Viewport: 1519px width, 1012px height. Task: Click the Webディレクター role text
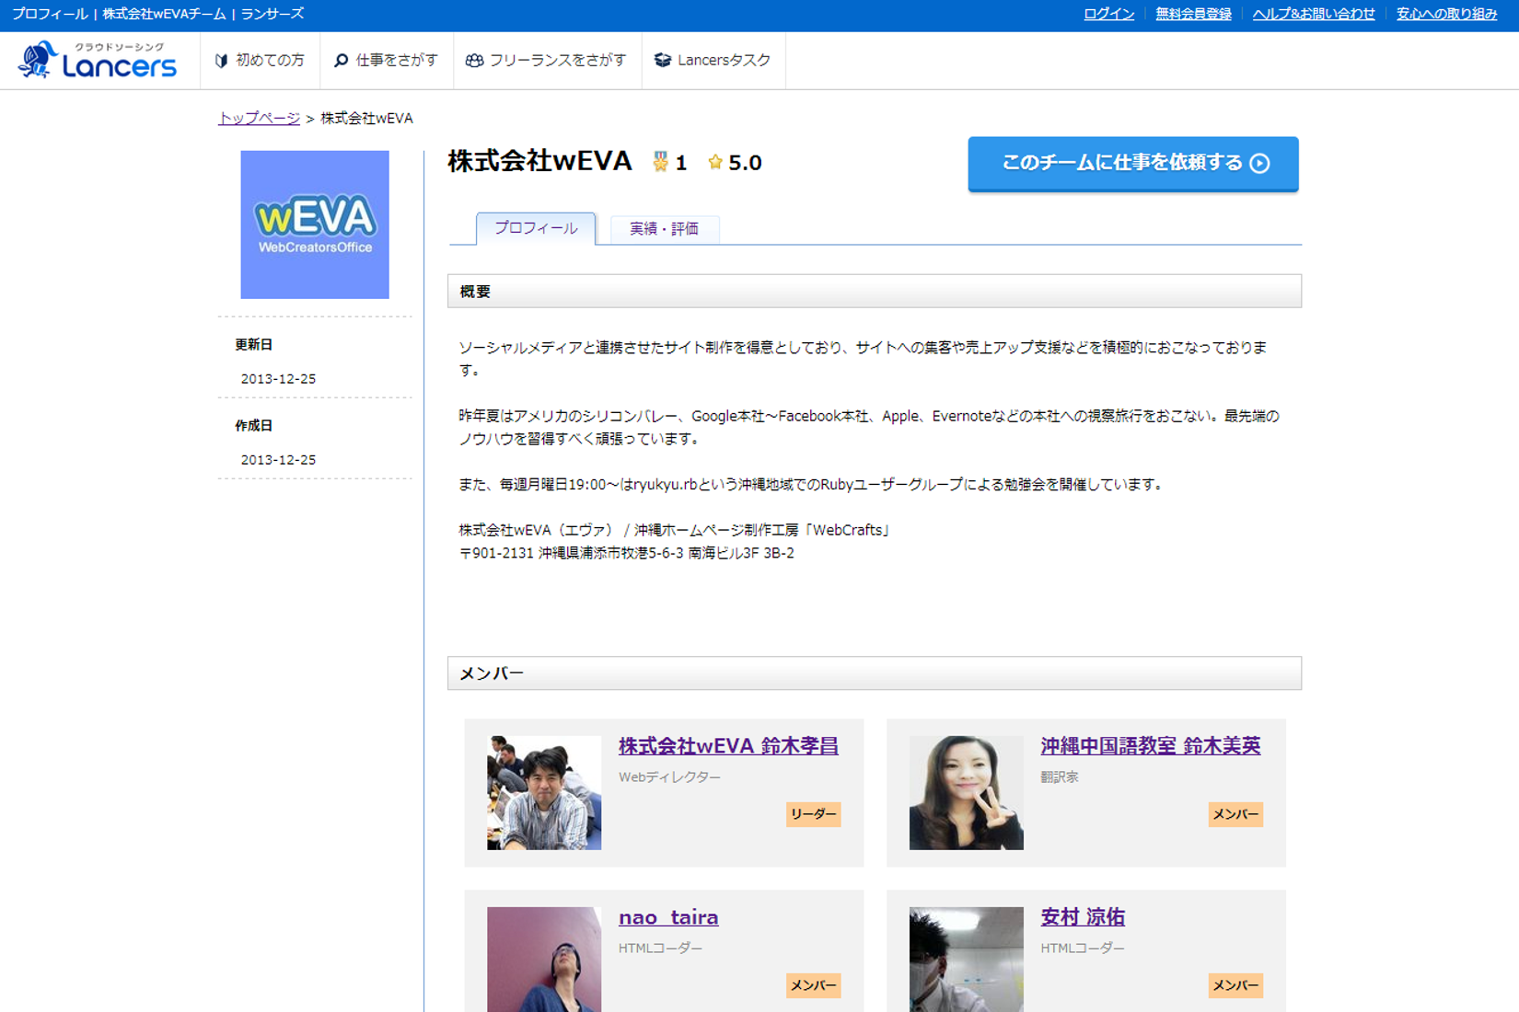tap(670, 777)
